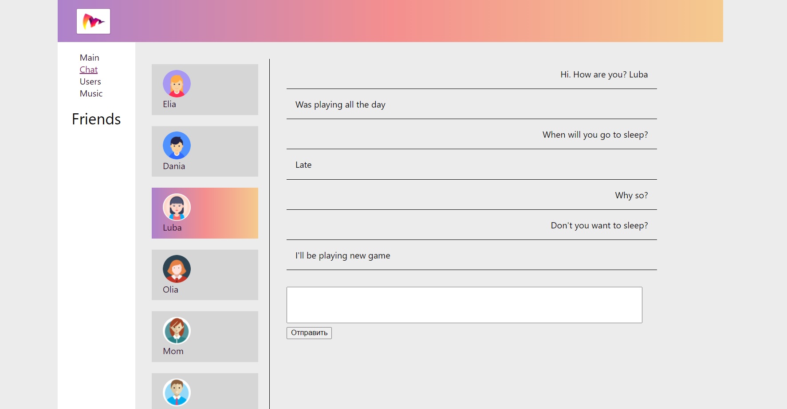Click the Отправить send button
The width and height of the screenshot is (787, 409).
(309, 333)
